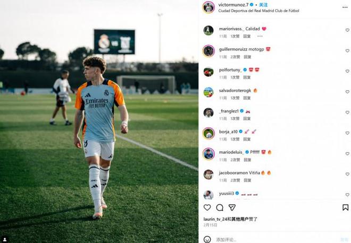Open the emoji picker in comment box
Viewport: 351px width, 243px height.
pyautogui.click(x=207, y=240)
